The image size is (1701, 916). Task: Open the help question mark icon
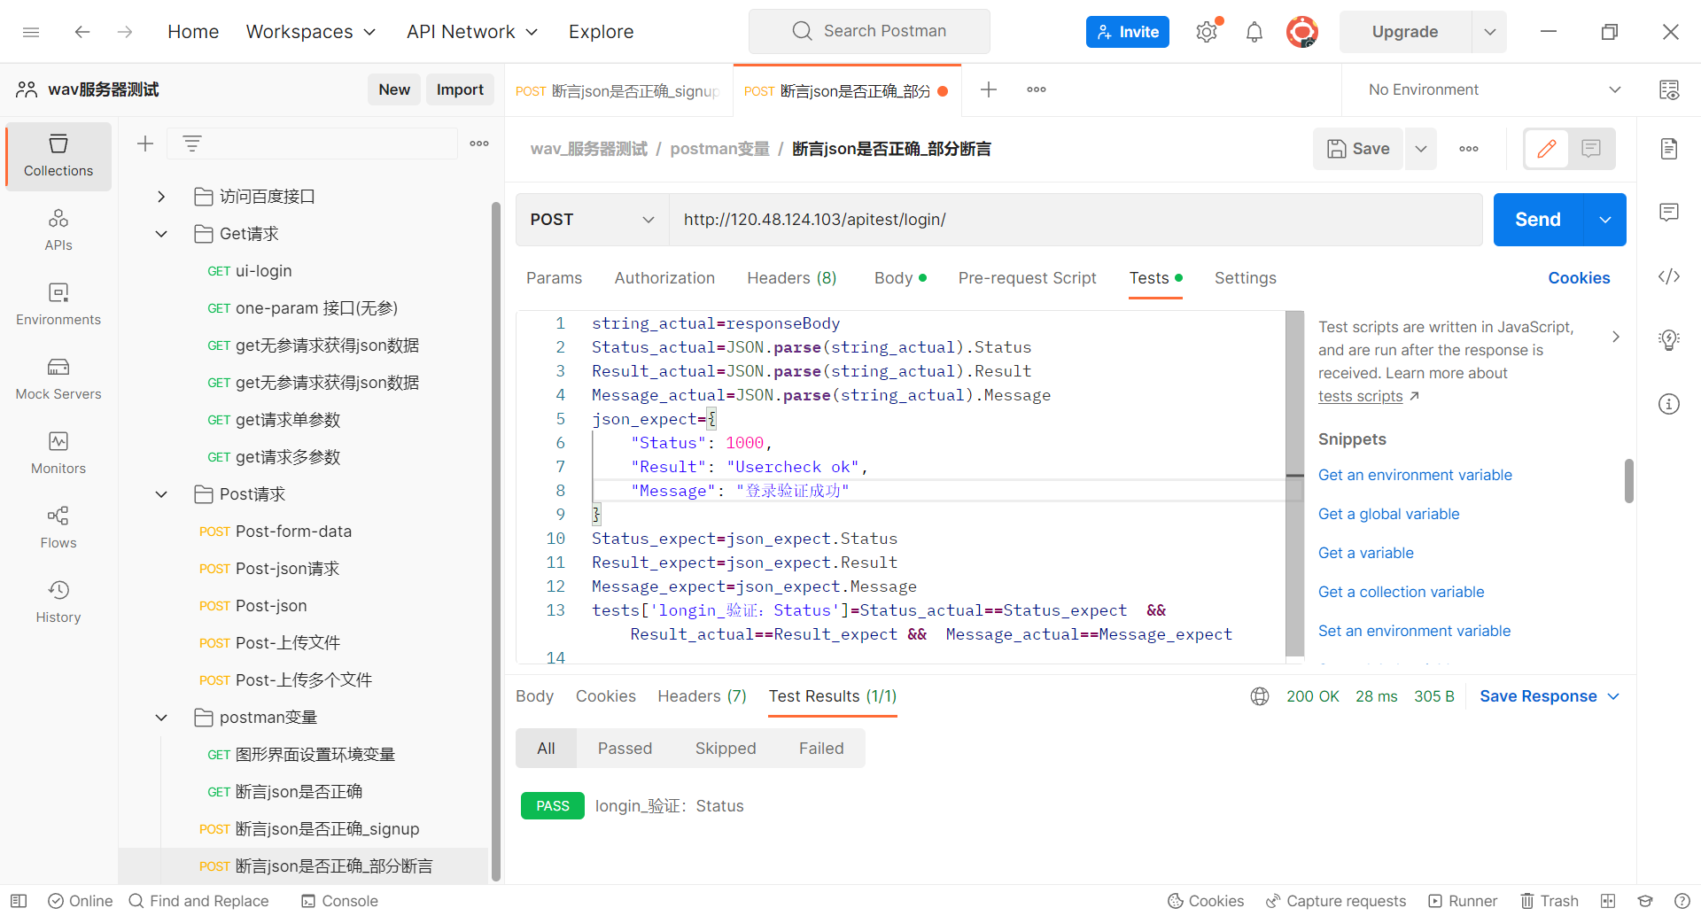click(1682, 901)
